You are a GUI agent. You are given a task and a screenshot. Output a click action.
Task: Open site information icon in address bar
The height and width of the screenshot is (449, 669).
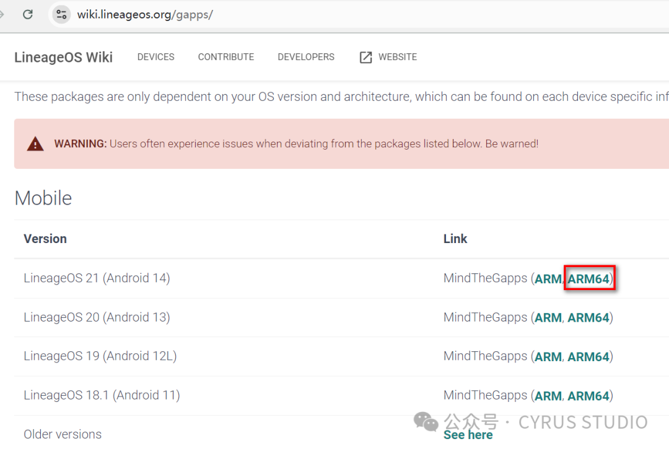61,14
